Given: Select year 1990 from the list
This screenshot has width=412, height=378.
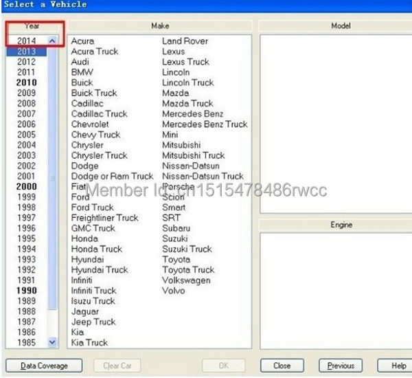Looking at the screenshot, I should pyautogui.click(x=27, y=291).
